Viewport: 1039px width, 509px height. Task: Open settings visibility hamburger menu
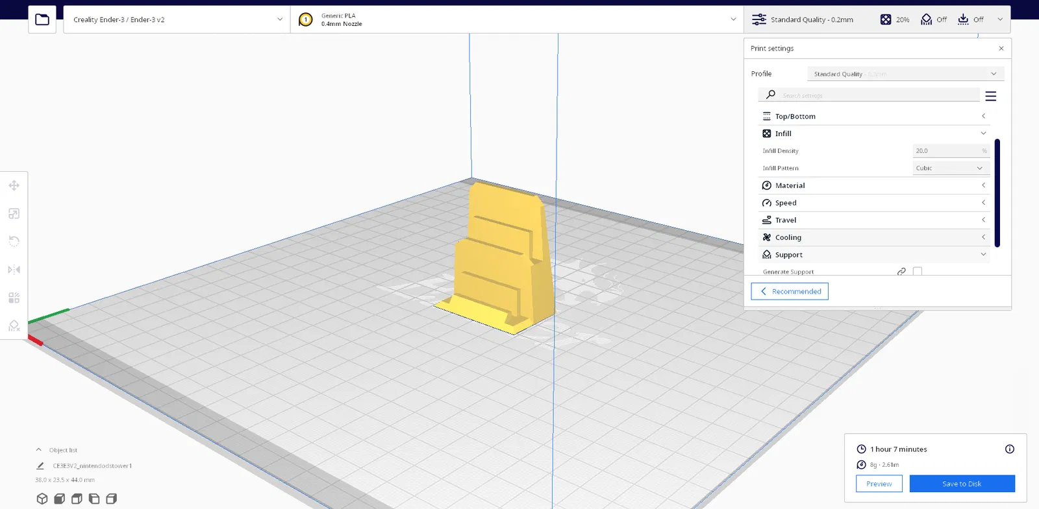click(x=990, y=96)
